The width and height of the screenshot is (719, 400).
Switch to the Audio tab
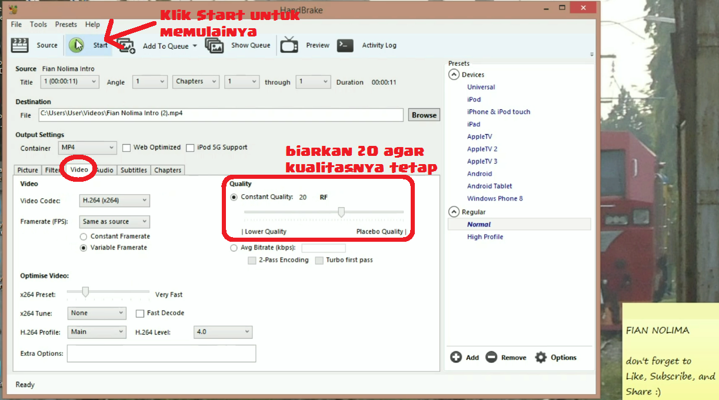[x=105, y=170]
